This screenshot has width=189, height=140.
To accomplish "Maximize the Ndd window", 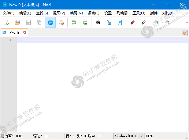I will tap(168, 5).
